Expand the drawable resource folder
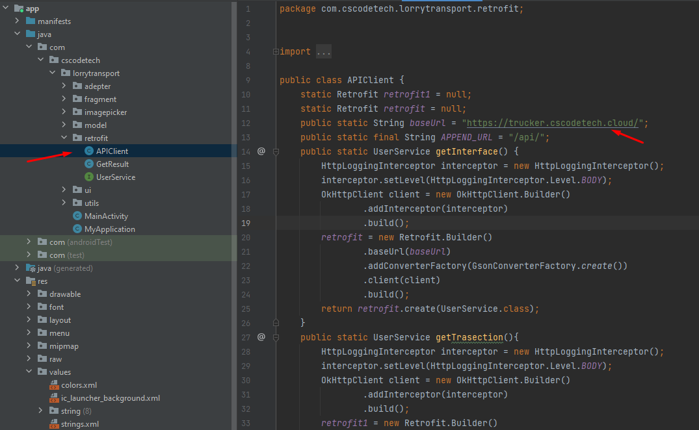699x430 pixels. point(29,294)
